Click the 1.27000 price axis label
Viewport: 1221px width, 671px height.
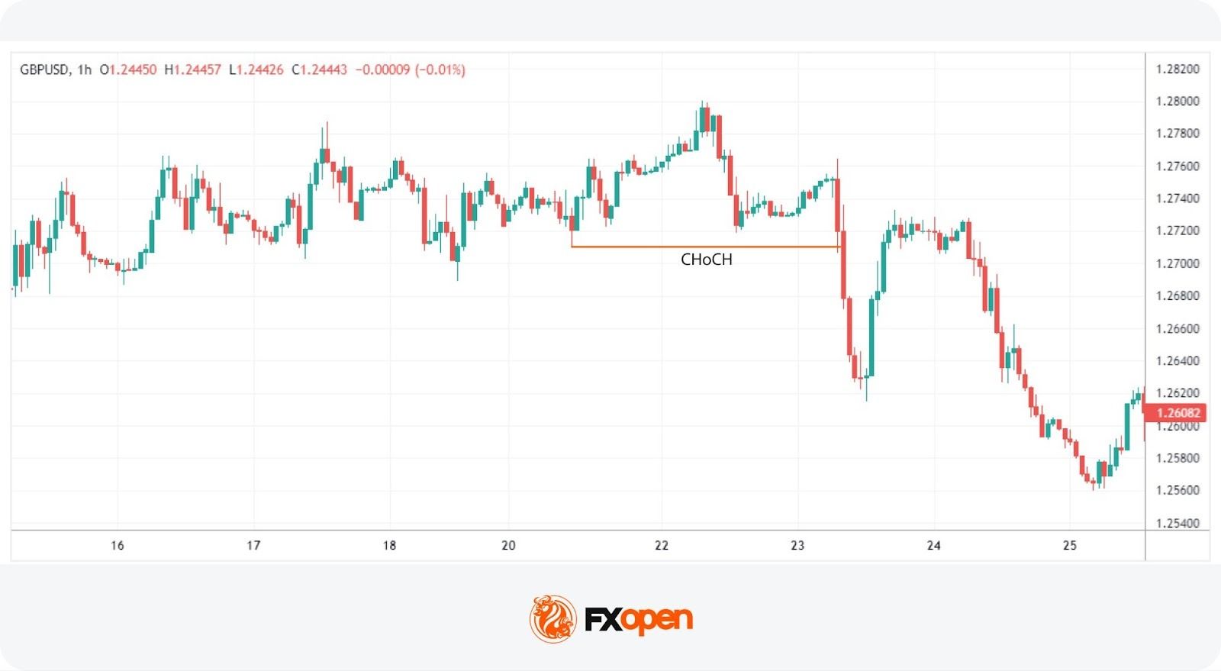(1177, 264)
